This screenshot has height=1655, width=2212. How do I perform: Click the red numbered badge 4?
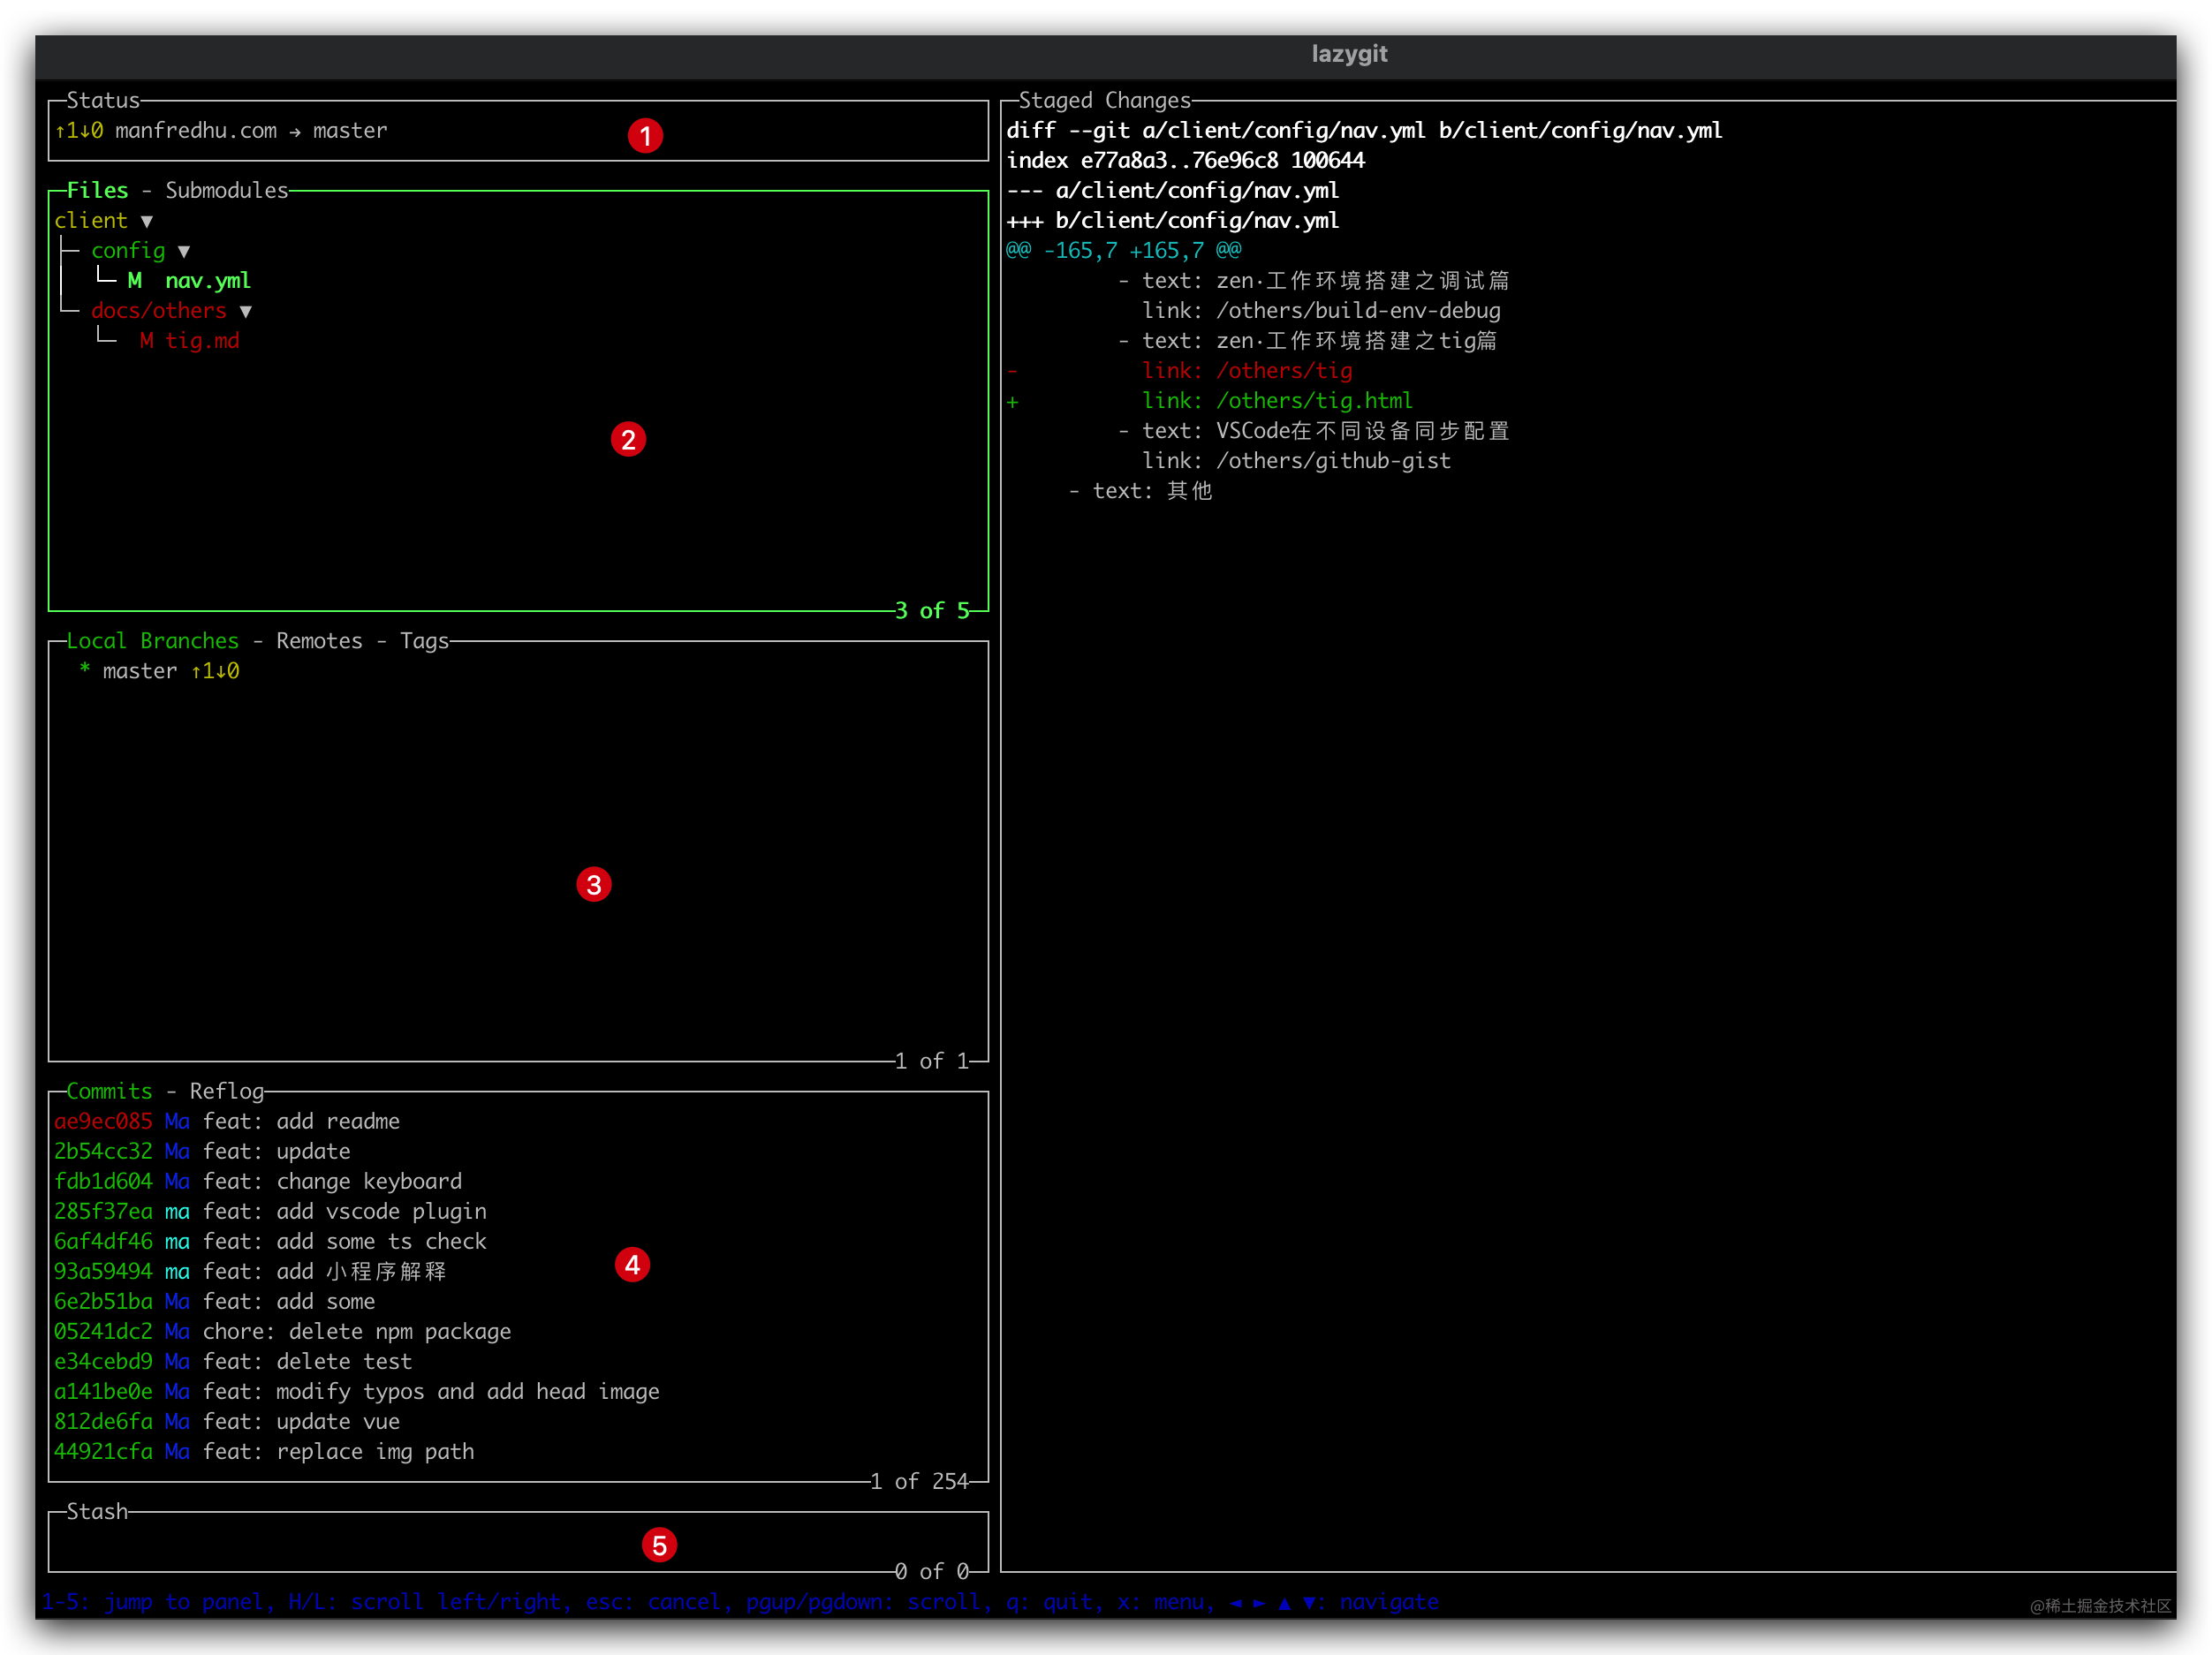point(632,1265)
